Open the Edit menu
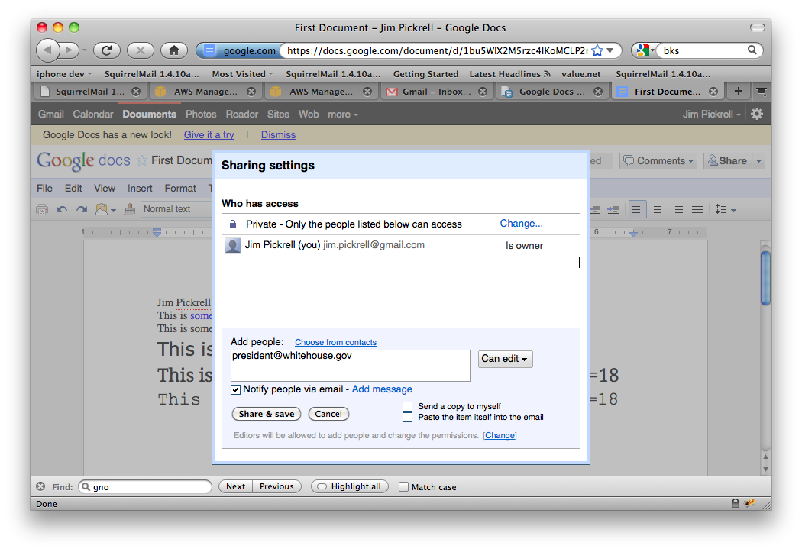The height and width of the screenshot is (552, 802). (x=73, y=188)
